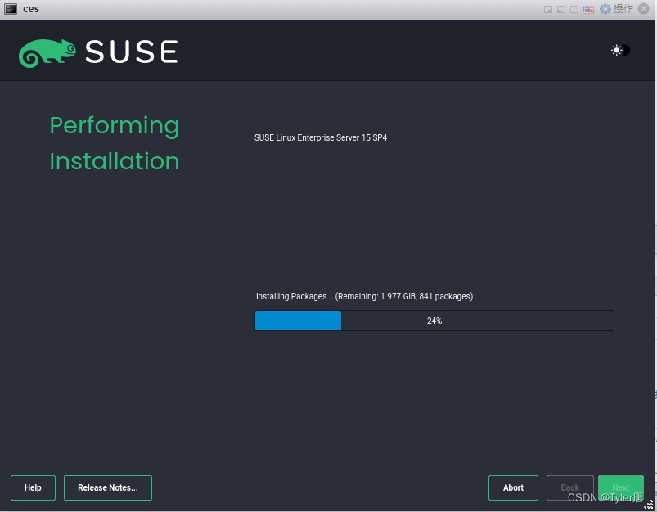This screenshot has width=657, height=512.
Task: Click the terminal icon in the title bar
Action: pyautogui.click(x=10, y=8)
